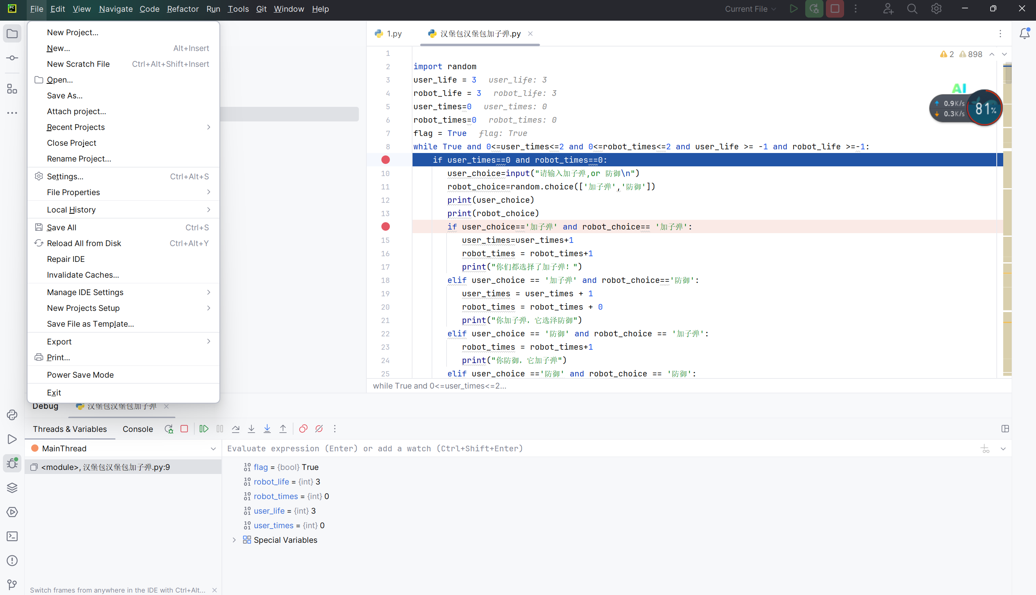Open the IDE settings gear icon
The height and width of the screenshot is (595, 1036).
pyautogui.click(x=936, y=9)
